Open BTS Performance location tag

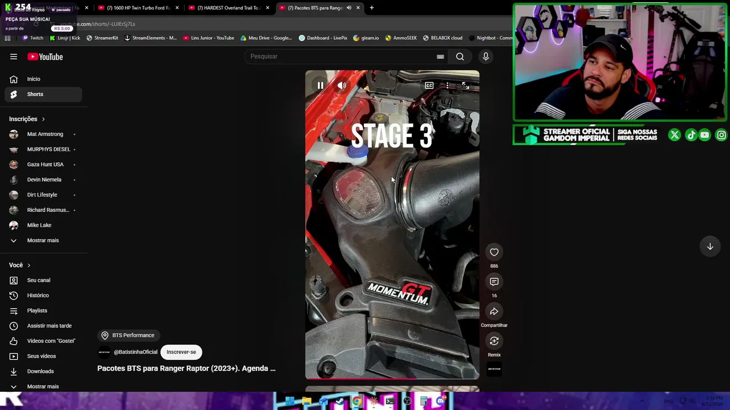(128, 335)
